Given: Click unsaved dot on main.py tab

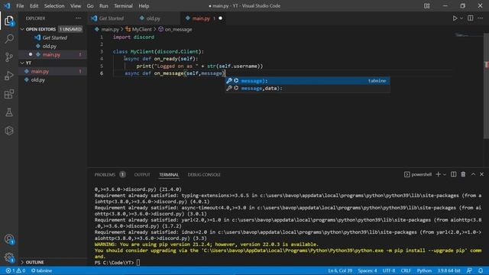Looking at the screenshot, I should [x=221, y=18].
